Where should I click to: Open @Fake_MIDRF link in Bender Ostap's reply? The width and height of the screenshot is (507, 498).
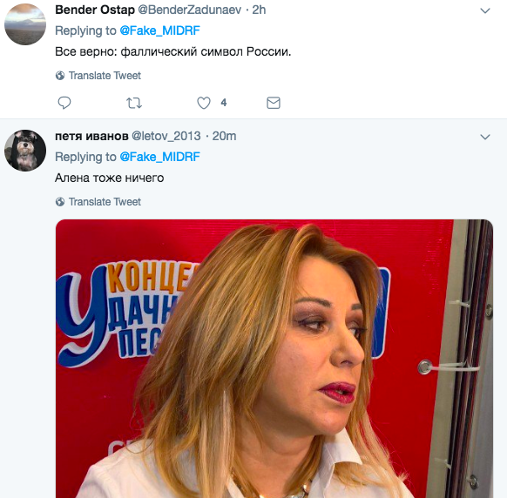tap(159, 30)
